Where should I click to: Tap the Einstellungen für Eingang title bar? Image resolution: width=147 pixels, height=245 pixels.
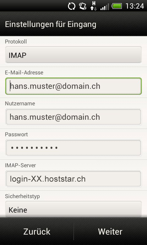[73, 24]
